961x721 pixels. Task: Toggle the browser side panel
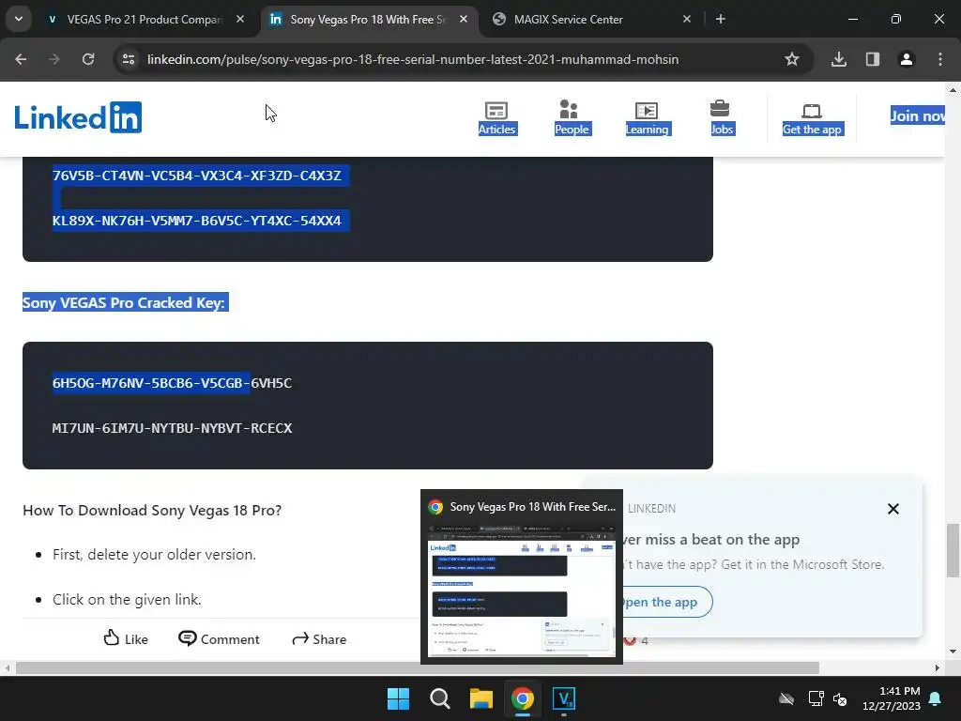(x=873, y=59)
